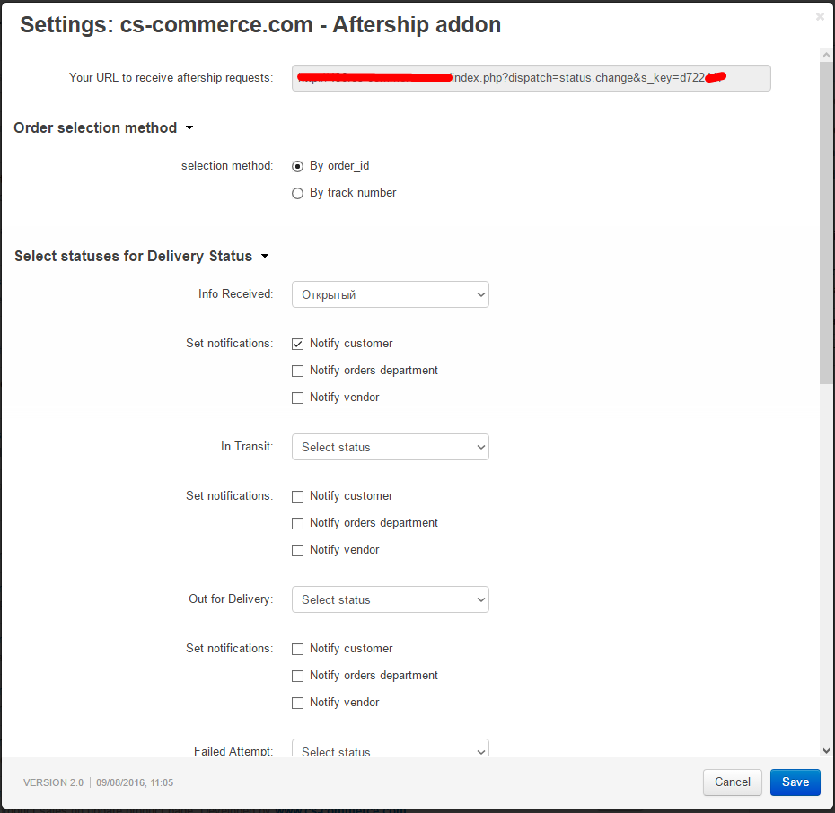Screen dimensions: 835x813
Task: Click the aftership requests URL field
Action: pos(531,78)
